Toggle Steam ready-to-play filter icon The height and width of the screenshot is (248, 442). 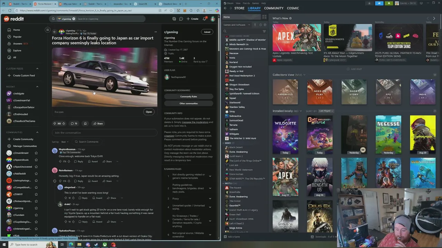[265, 25]
